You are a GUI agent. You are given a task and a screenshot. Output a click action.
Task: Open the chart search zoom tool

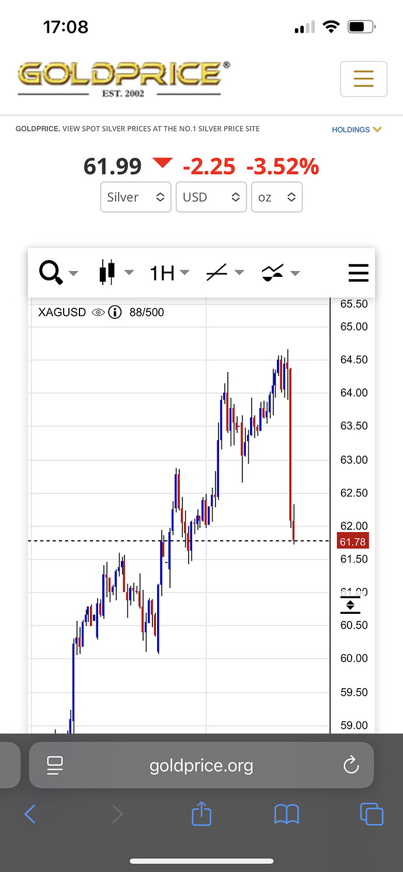pos(51,273)
